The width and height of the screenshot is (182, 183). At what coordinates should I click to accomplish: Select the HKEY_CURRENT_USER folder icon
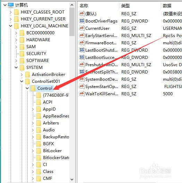click(x=16, y=19)
